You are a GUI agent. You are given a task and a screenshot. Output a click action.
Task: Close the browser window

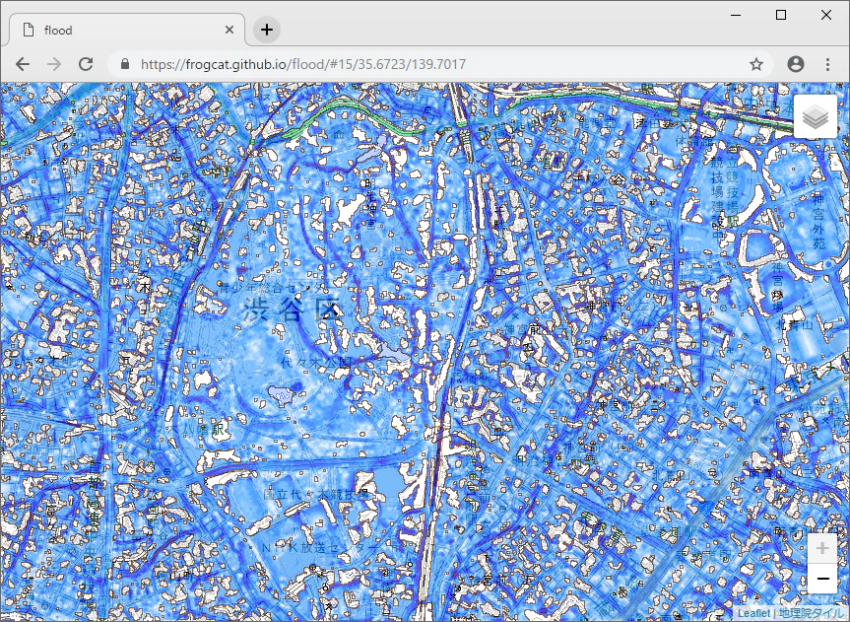tap(826, 15)
